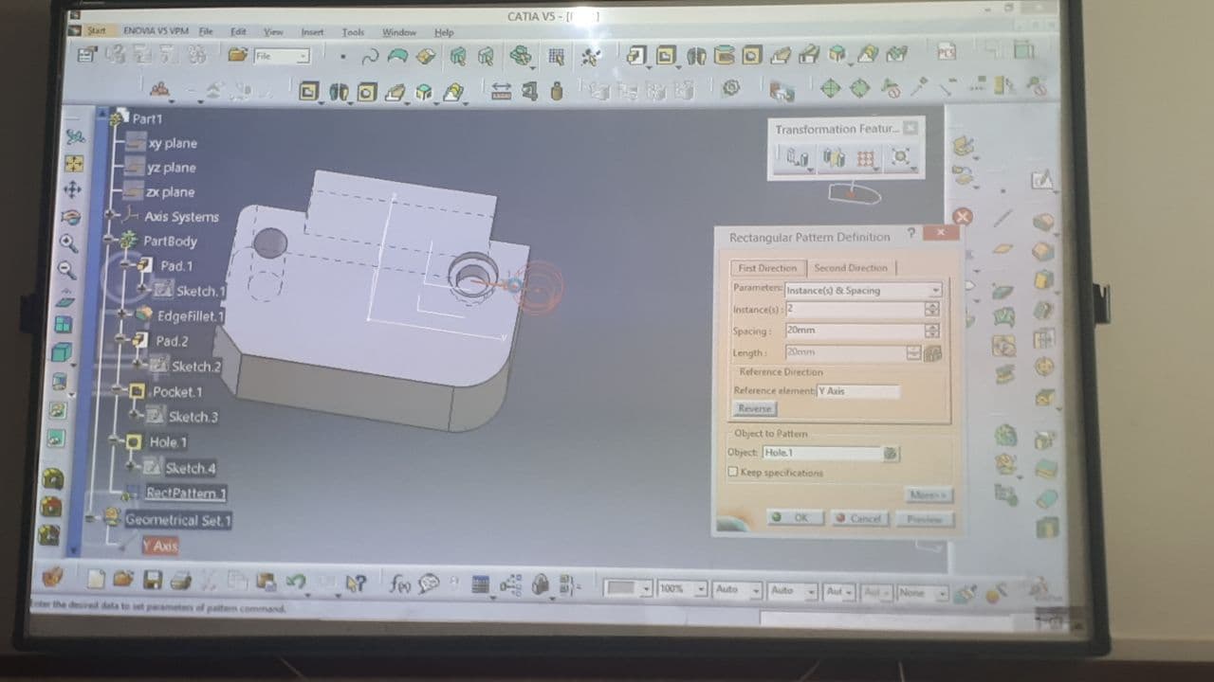Open the 100% opacity dropdown in bottom toolbar
Screen dimensions: 1214x682
coord(701,589)
